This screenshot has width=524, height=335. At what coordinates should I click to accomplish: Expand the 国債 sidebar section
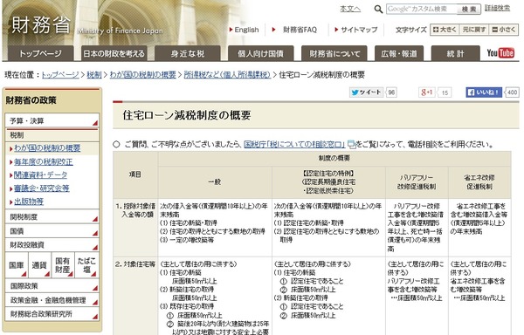click(x=52, y=231)
